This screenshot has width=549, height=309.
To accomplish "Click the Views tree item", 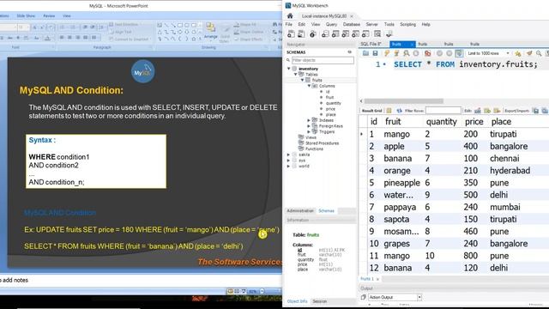I will coord(311,137).
